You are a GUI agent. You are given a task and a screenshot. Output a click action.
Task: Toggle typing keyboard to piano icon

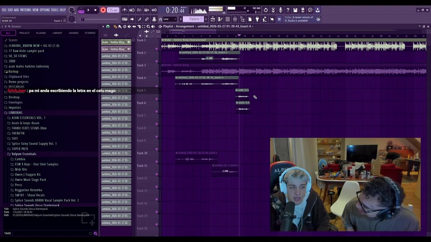(125, 19)
